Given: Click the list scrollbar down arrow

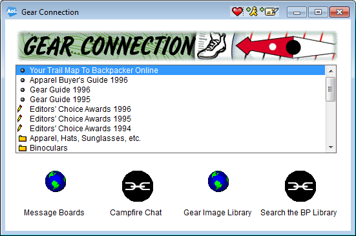Looking at the screenshot, I should point(331,147).
